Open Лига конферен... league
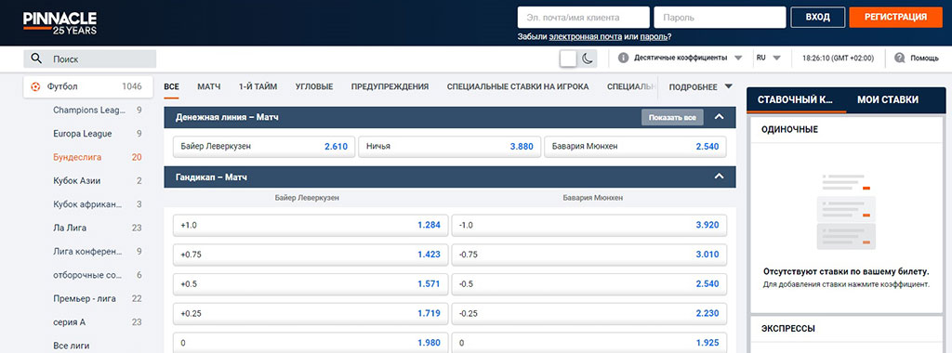The image size is (952, 353). 88,252
